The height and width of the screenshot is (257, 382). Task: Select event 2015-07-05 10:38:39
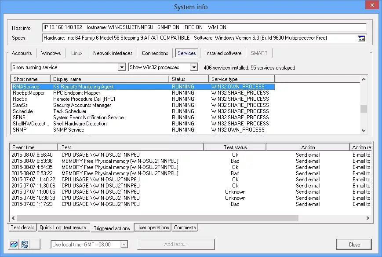click(191, 198)
